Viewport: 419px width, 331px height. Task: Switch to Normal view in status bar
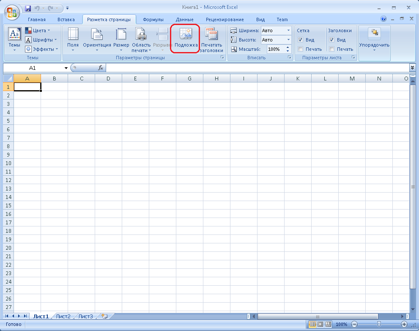(x=312, y=324)
